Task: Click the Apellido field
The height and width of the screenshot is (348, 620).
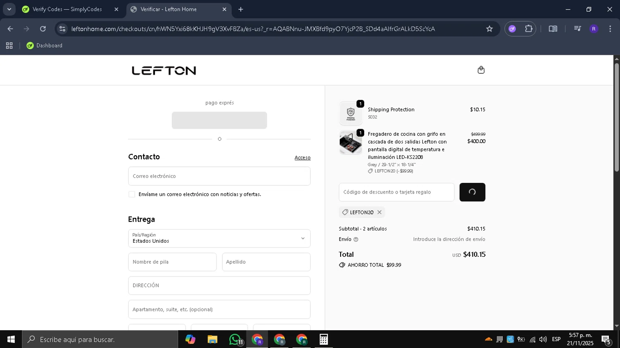Action: click(266, 262)
